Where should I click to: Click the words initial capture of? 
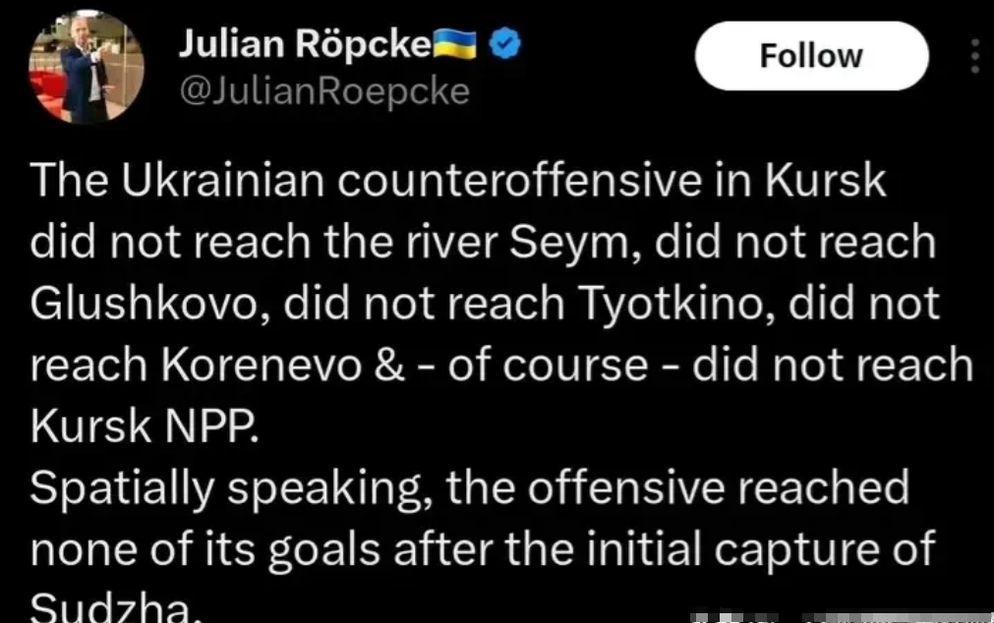click(x=760, y=549)
